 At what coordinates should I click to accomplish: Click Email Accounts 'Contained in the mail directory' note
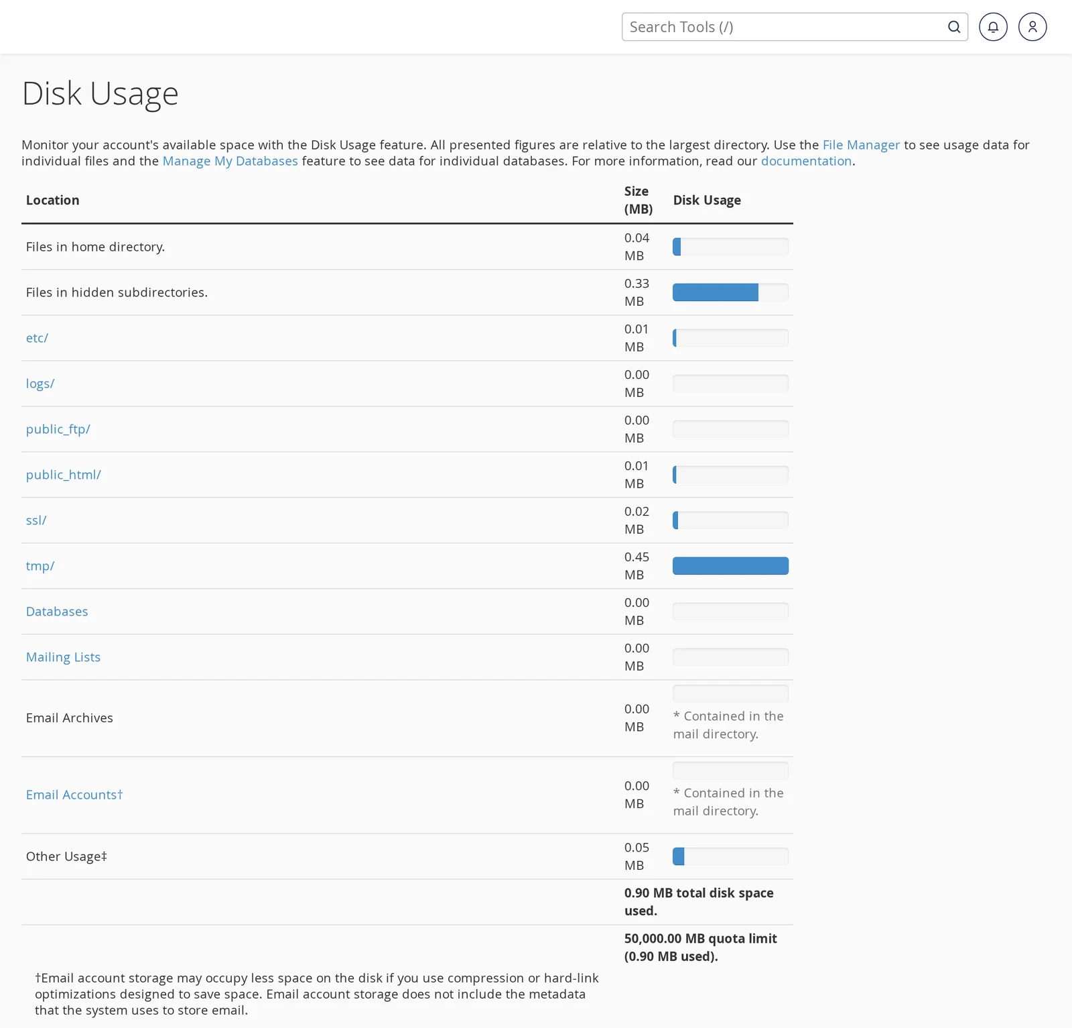tap(728, 802)
